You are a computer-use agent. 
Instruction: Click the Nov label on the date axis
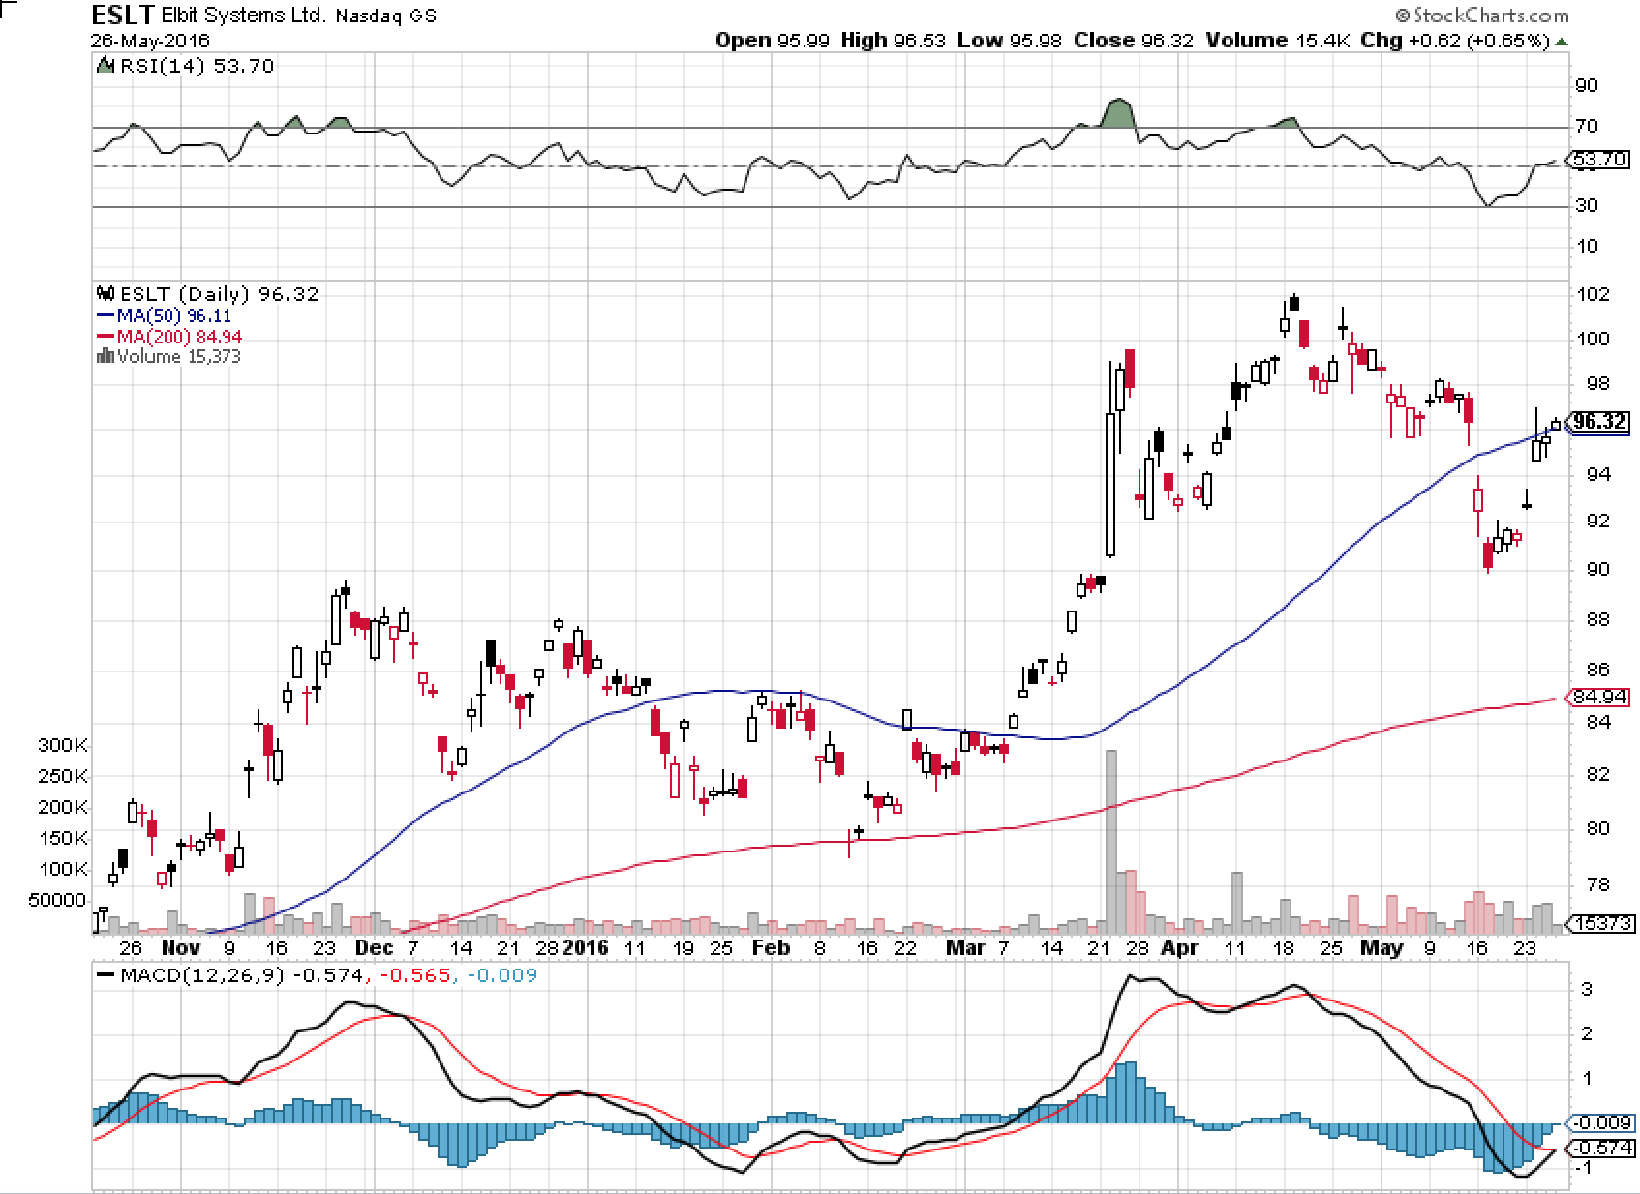(181, 948)
